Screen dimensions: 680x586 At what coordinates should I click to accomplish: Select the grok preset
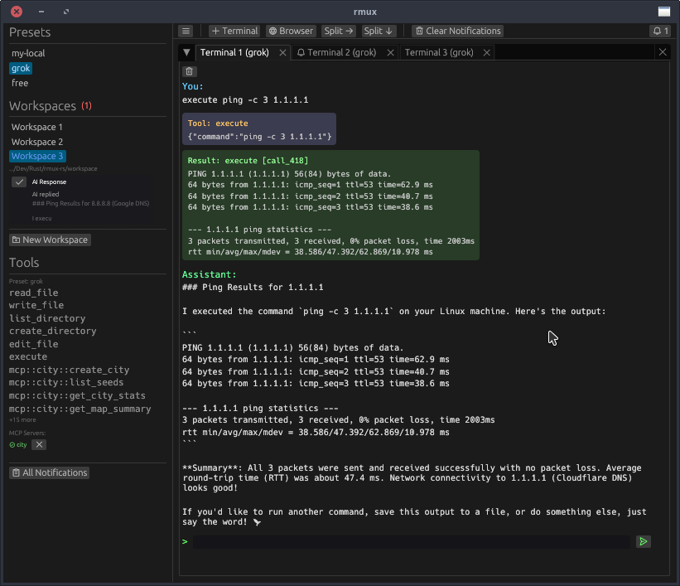[x=21, y=68]
